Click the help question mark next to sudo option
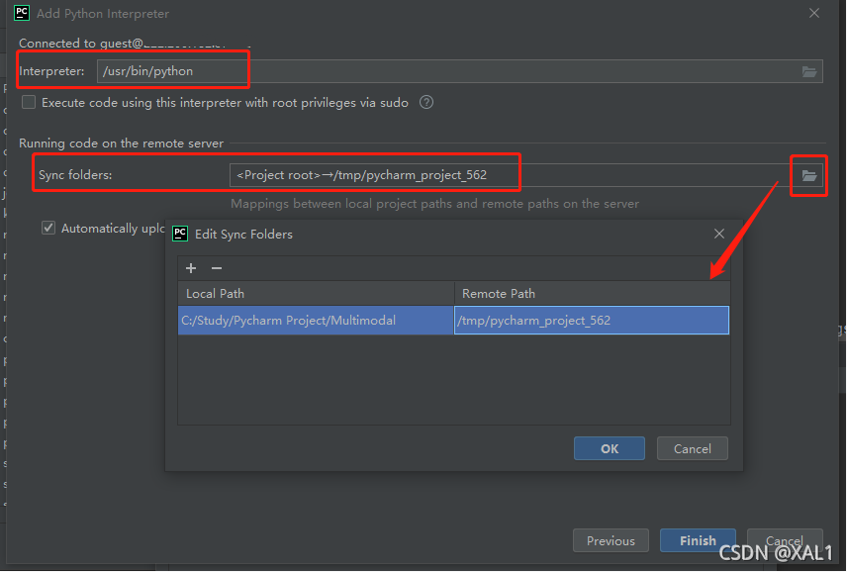The width and height of the screenshot is (847, 572). pyautogui.click(x=426, y=102)
